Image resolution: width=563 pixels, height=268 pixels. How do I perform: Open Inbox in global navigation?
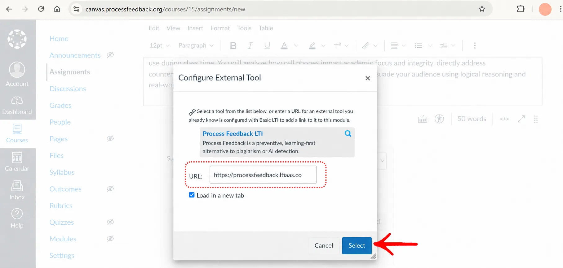coord(17,190)
